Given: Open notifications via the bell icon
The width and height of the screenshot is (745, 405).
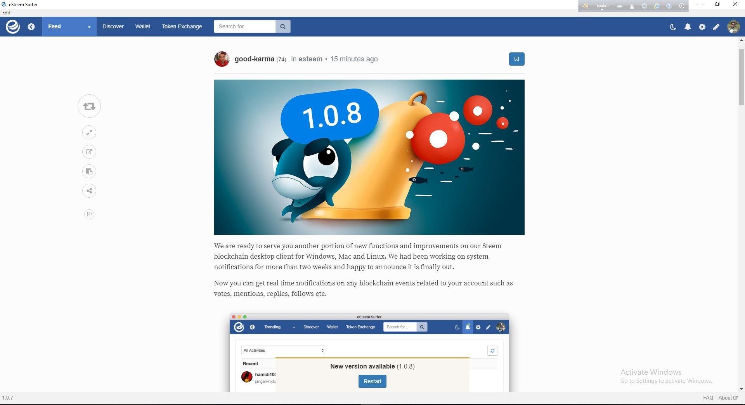Looking at the screenshot, I should tap(688, 27).
